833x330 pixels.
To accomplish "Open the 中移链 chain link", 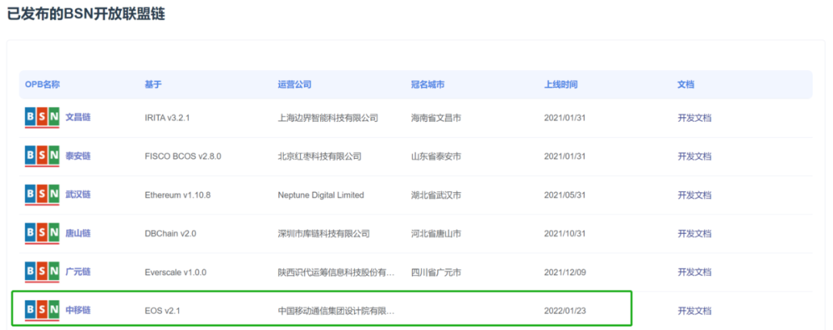I will point(78,310).
